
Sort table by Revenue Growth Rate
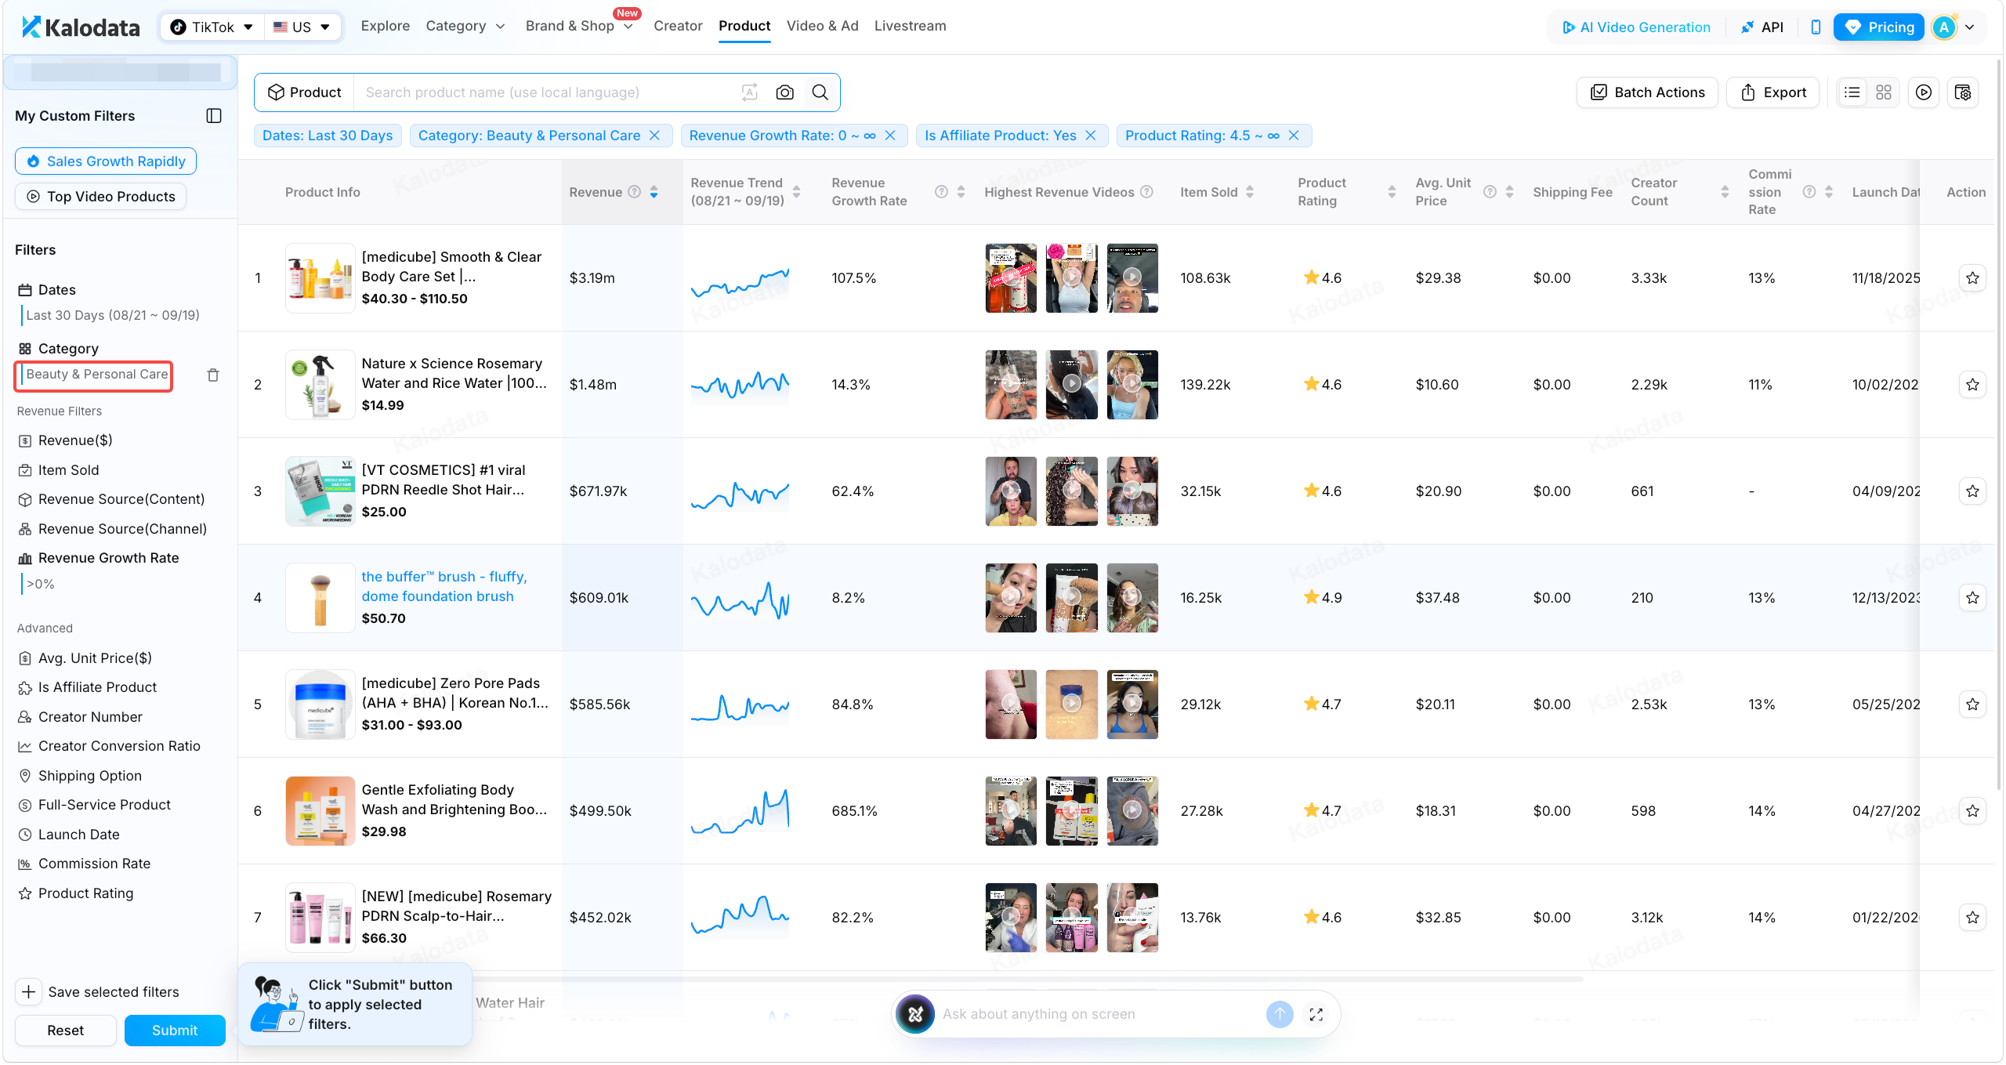(961, 192)
